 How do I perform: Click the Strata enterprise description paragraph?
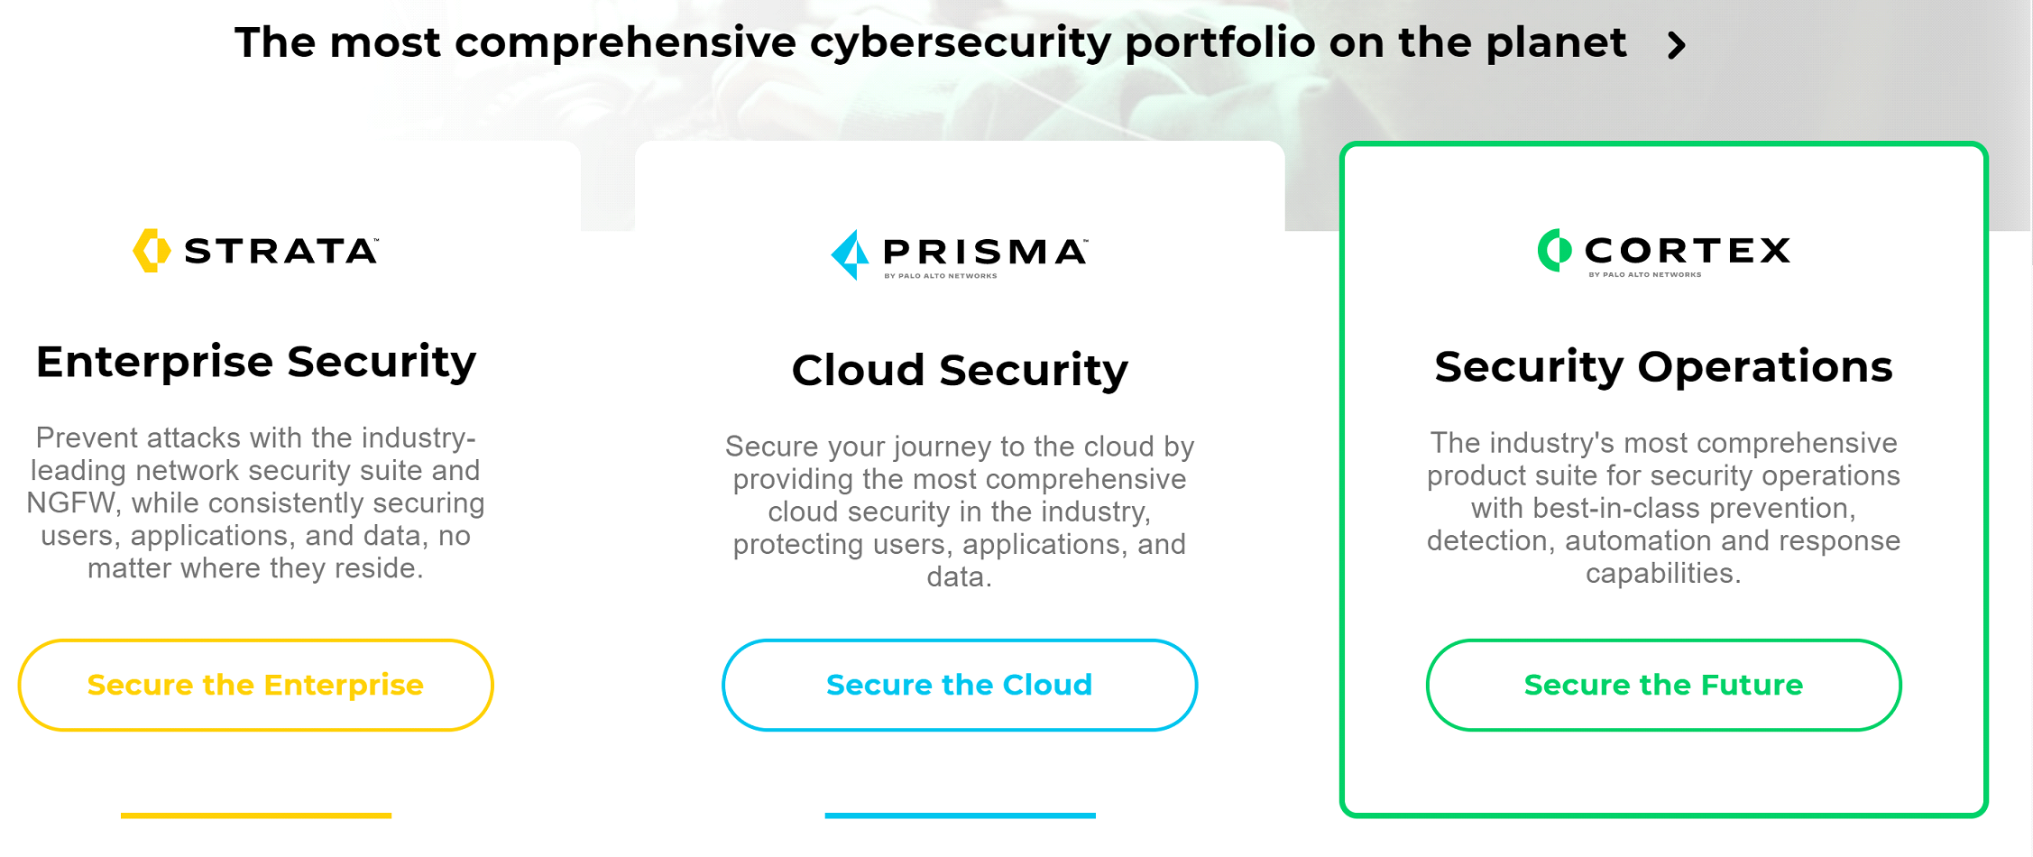[x=256, y=502]
